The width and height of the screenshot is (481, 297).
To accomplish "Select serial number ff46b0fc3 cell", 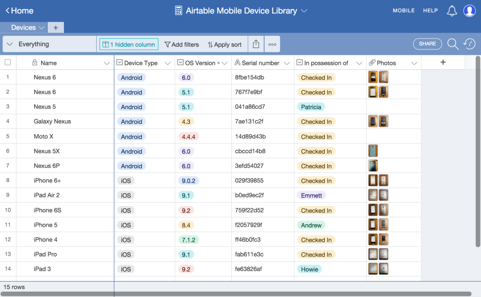I will (x=263, y=240).
